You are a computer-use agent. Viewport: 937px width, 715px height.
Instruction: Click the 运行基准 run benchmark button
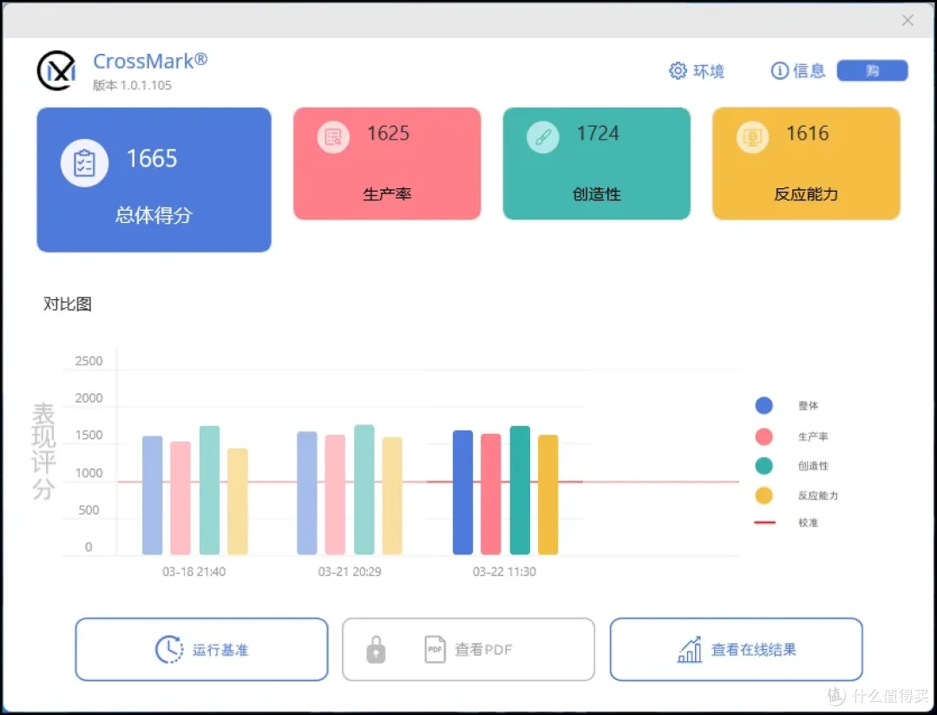tap(202, 649)
